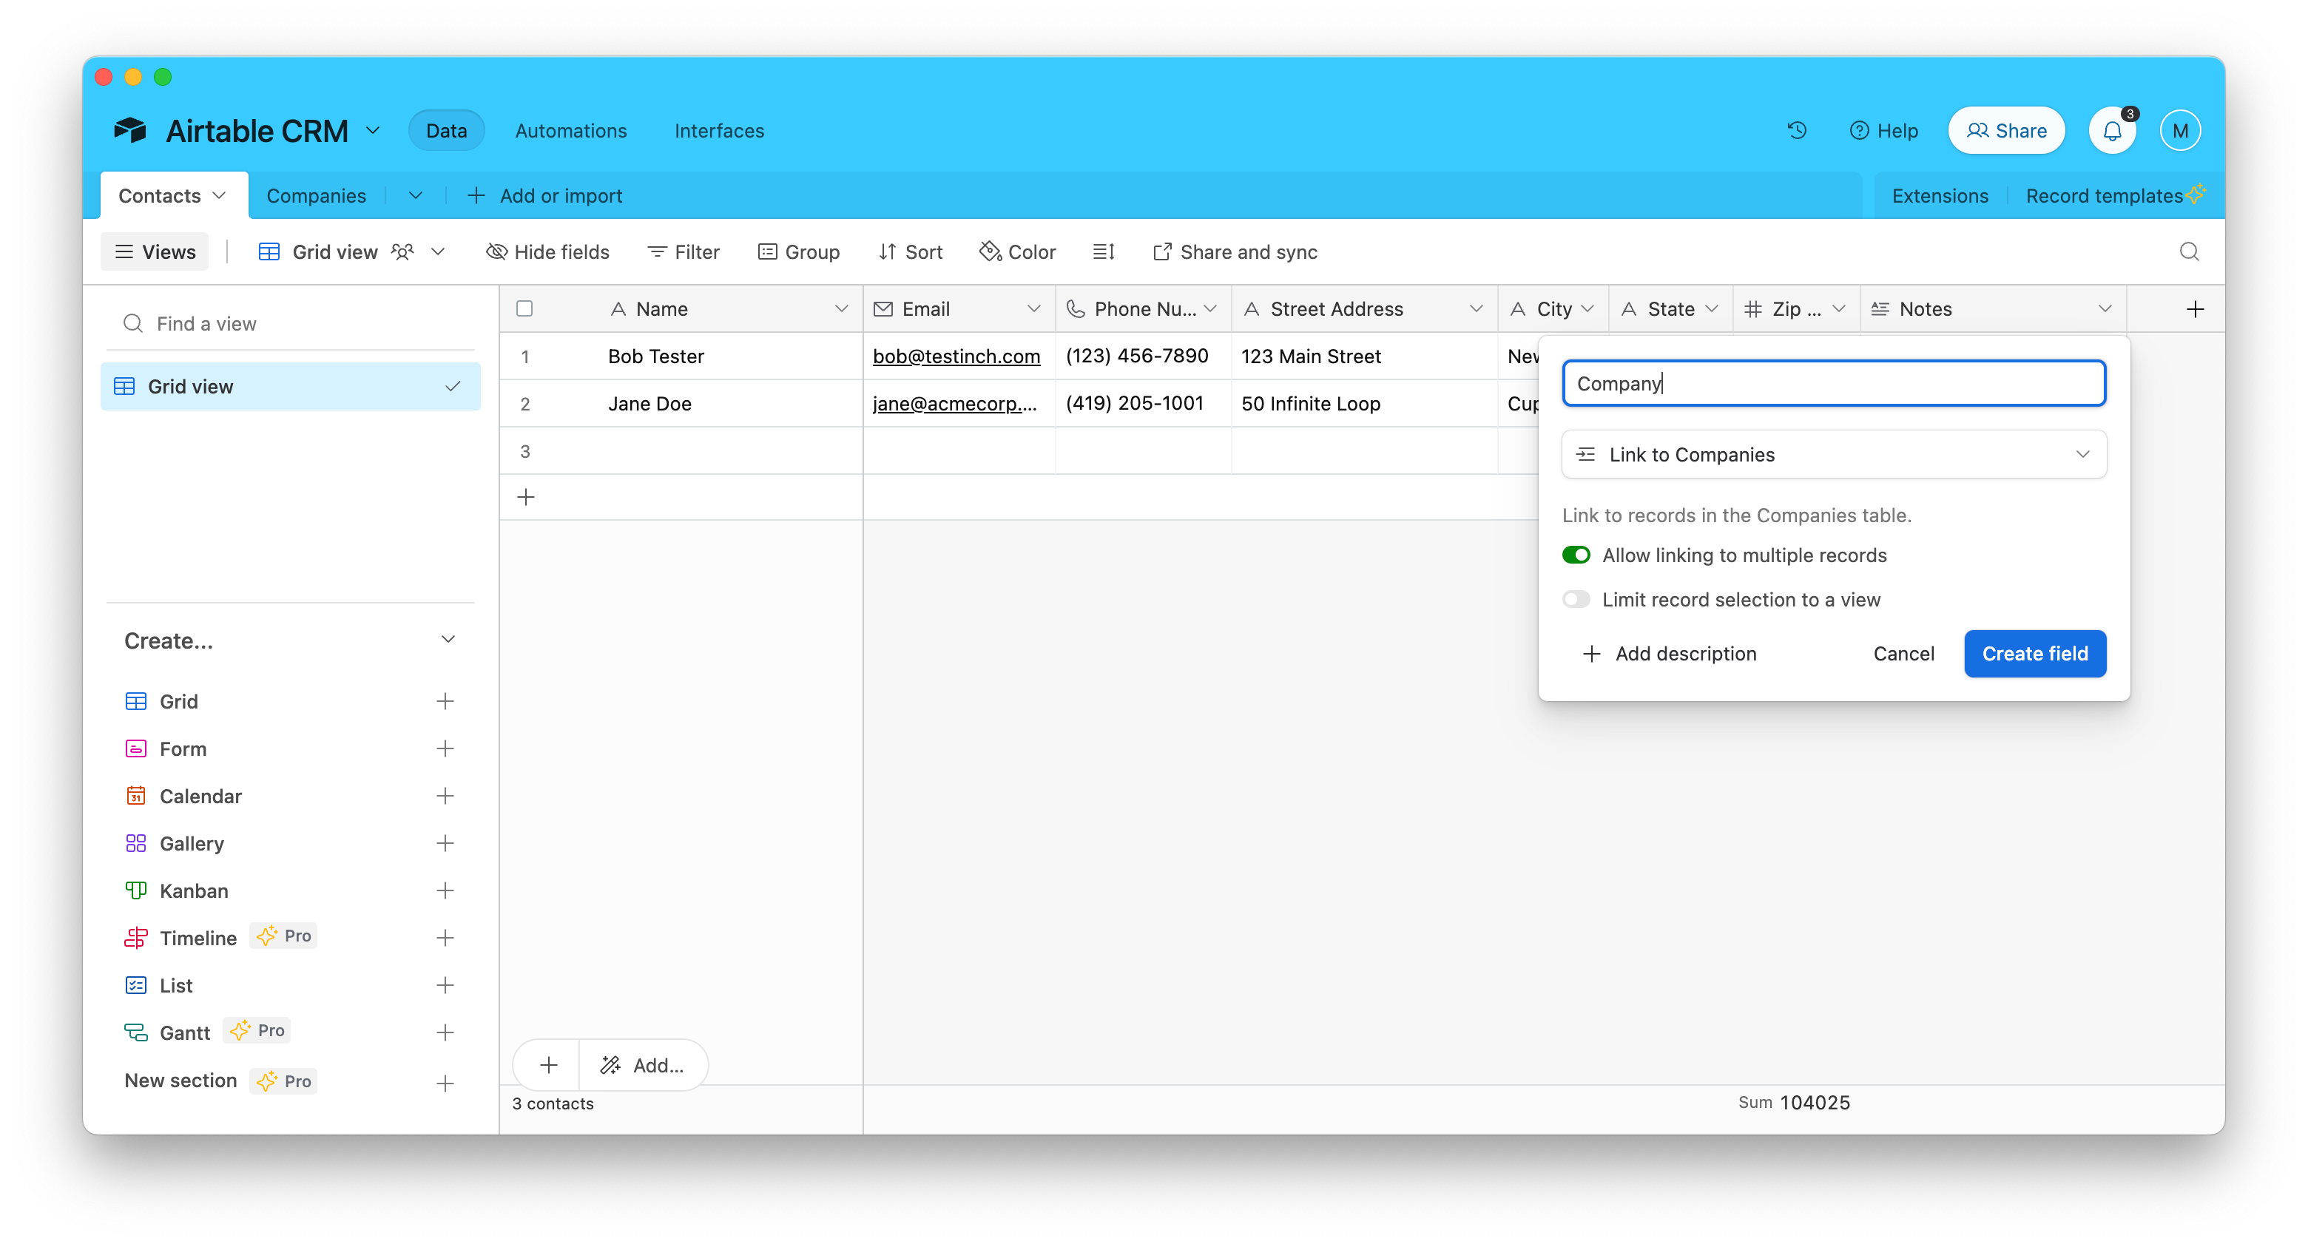The width and height of the screenshot is (2308, 1244).
Task: Add a new field plus icon
Action: click(x=2195, y=309)
